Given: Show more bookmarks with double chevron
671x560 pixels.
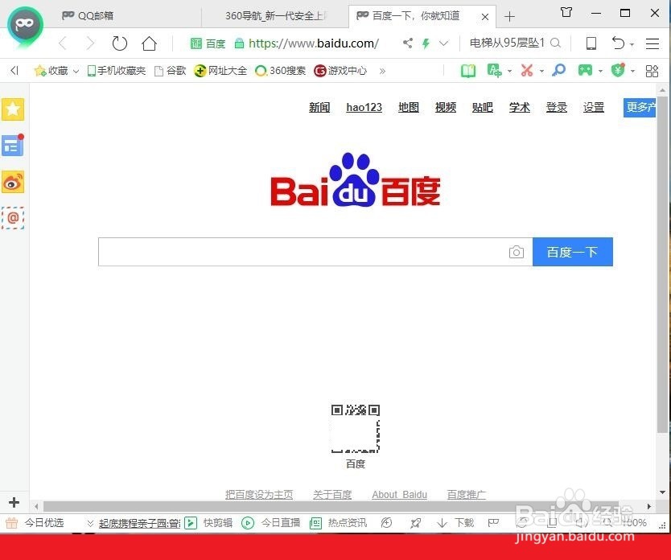Looking at the screenshot, I should click(383, 71).
